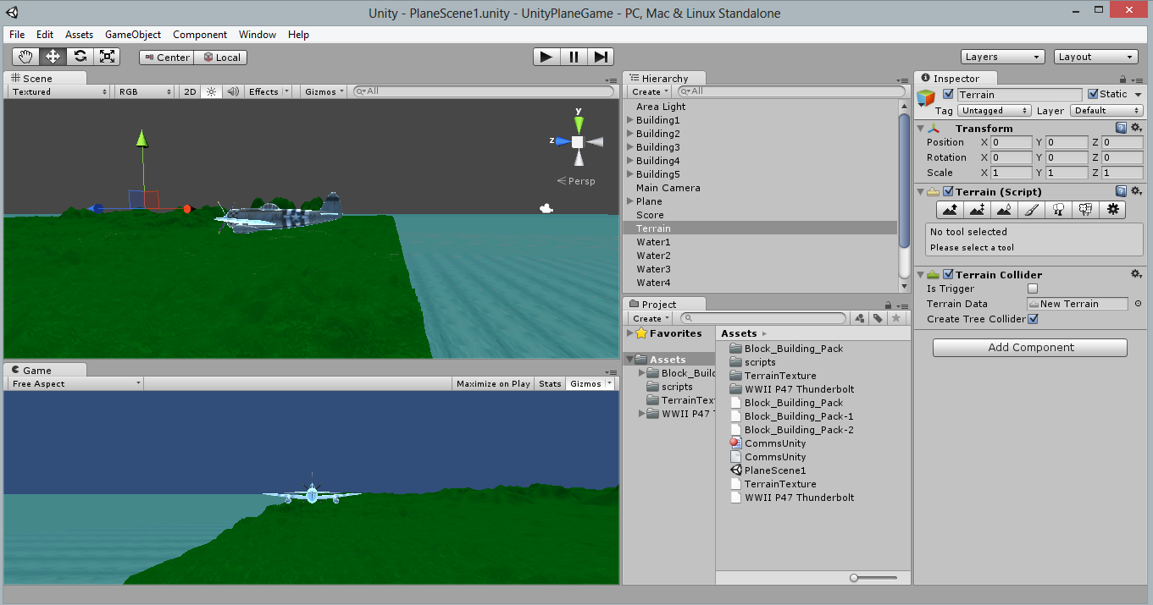The image size is (1153, 605).
Task: Select the Place Trees terrain tool
Action: pyautogui.click(x=1058, y=209)
